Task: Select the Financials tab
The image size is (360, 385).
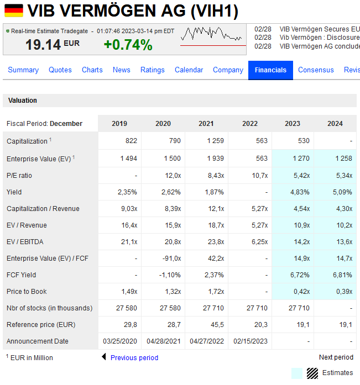Action: tap(270, 70)
